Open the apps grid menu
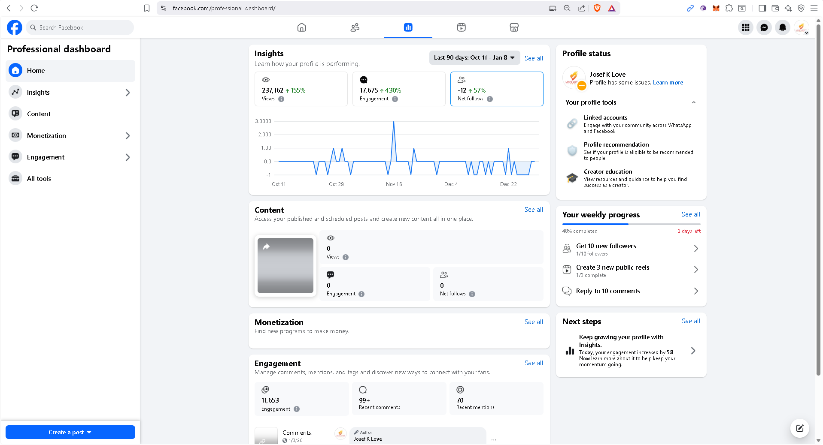Screen dimensions: 823x445 746,27
